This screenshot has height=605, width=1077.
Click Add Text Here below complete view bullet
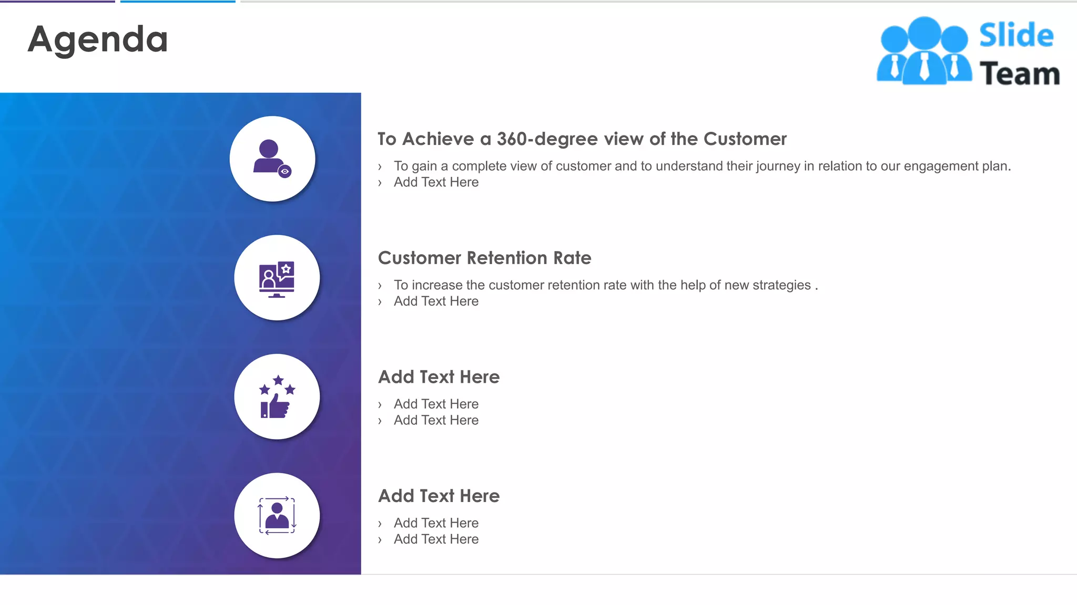coord(436,182)
